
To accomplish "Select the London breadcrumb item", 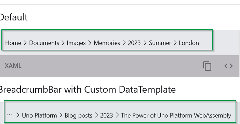I will [x=189, y=43].
